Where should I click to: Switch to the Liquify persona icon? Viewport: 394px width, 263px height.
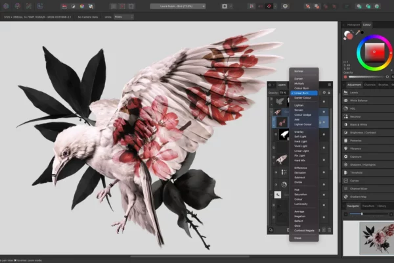click(17, 6)
